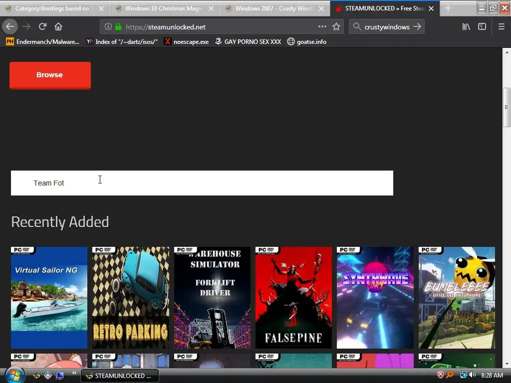Close the Windows 10 Christmas Magic tab
This screenshot has width=511, height=383.
[x=211, y=8]
